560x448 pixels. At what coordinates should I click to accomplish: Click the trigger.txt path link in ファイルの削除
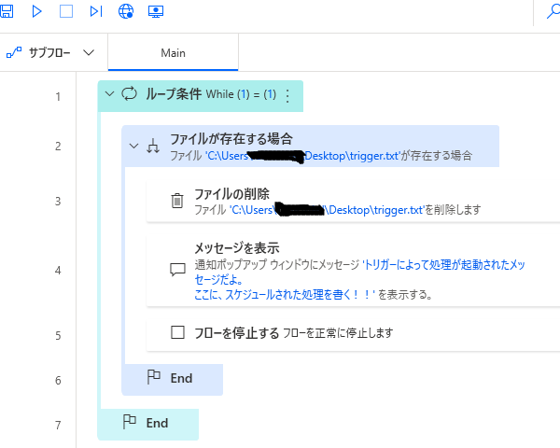[327, 210]
